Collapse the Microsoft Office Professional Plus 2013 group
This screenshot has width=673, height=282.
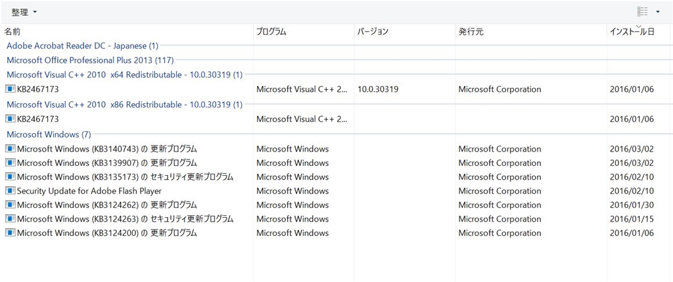pyautogui.click(x=86, y=60)
